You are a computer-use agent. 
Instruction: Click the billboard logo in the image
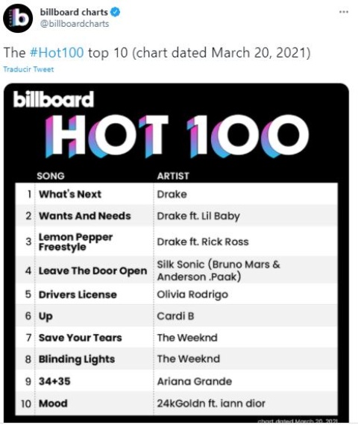[54, 99]
